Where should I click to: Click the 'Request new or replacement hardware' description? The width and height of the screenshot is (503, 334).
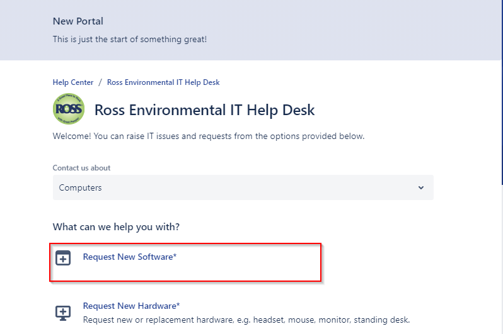[246, 320]
